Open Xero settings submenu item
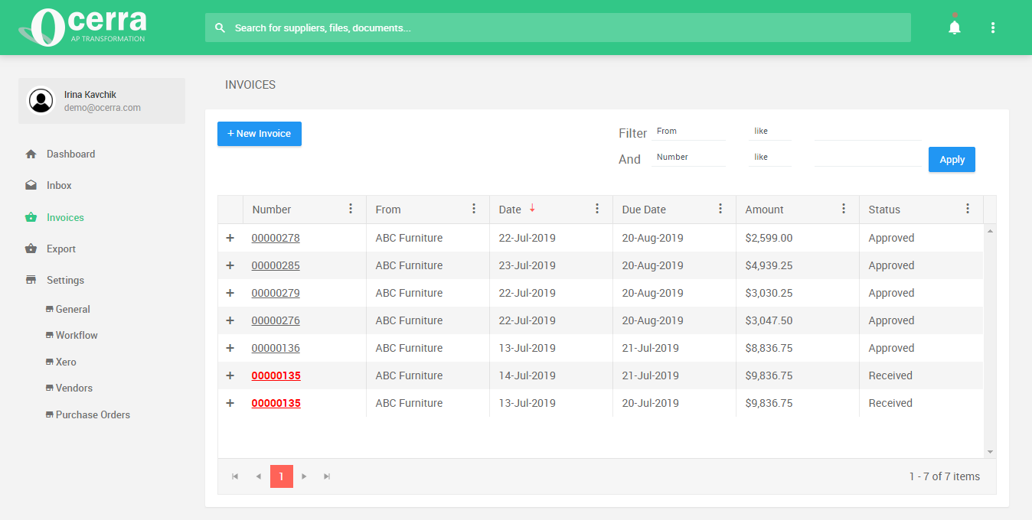 click(66, 362)
